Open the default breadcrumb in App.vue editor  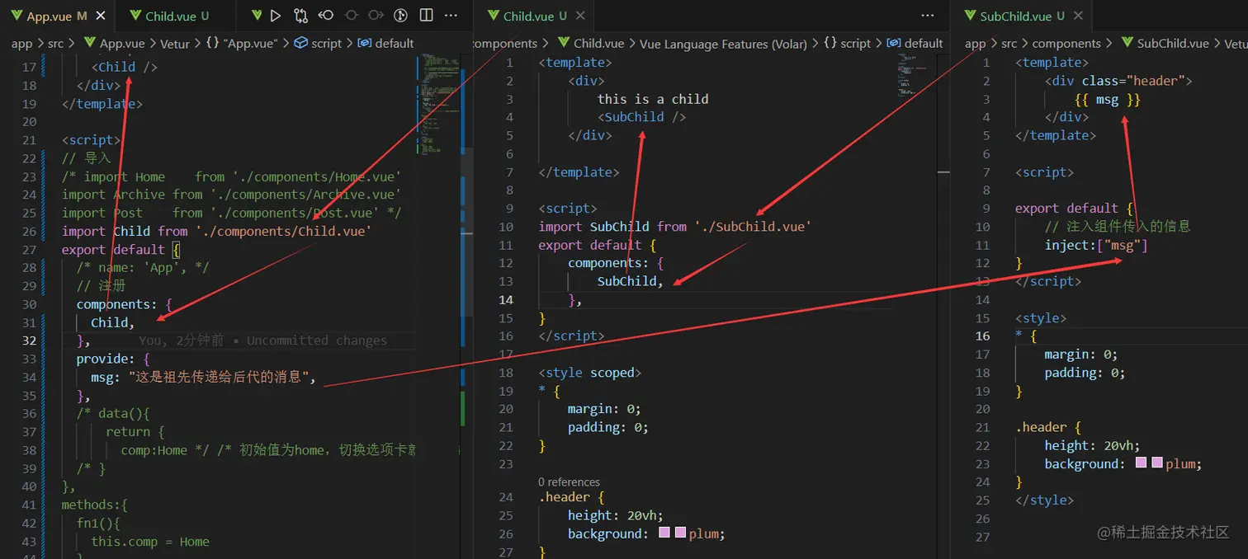pyautogui.click(x=386, y=44)
